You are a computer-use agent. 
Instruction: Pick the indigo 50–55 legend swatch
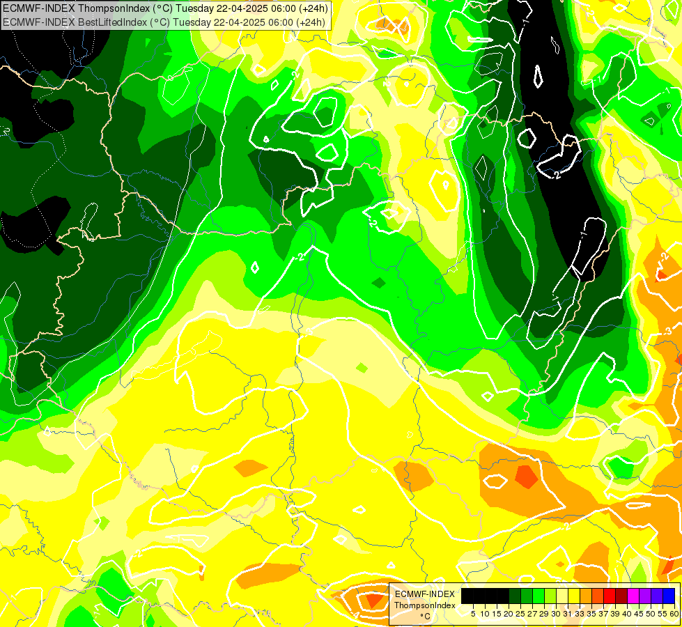pyautogui.click(x=657, y=596)
